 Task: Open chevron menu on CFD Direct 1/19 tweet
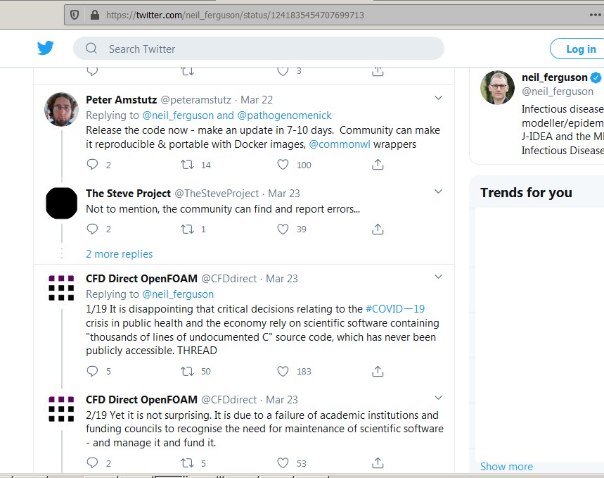tap(438, 277)
